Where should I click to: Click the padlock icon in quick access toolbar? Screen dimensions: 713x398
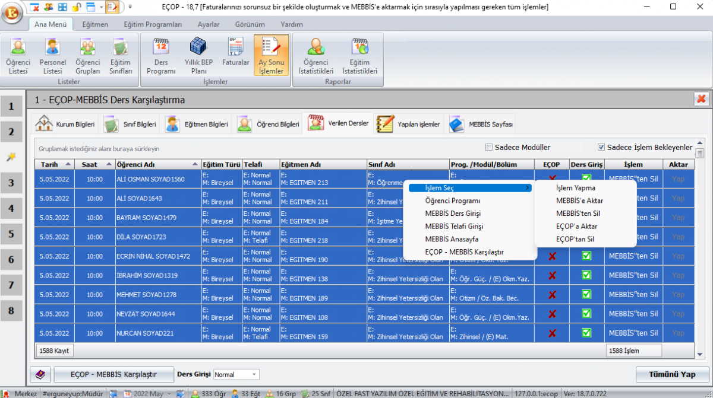pos(76,7)
